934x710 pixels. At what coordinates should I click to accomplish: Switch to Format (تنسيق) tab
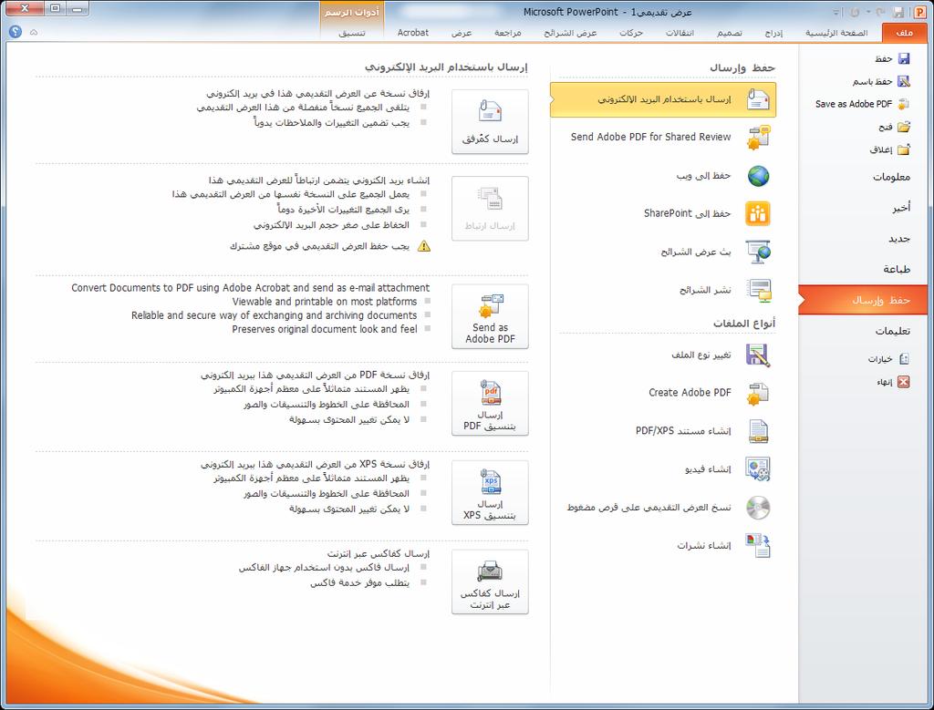pyautogui.click(x=352, y=33)
